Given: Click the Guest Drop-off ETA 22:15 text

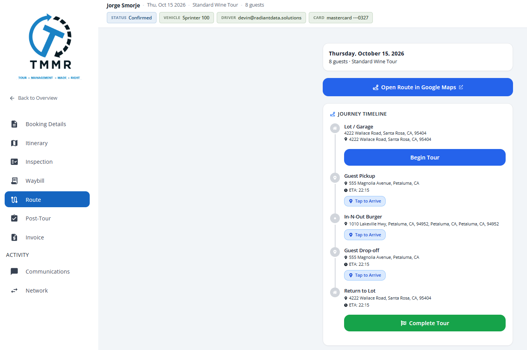Looking at the screenshot, I should coord(359,264).
